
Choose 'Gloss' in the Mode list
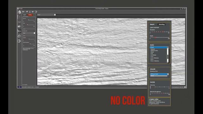tap(152, 52)
